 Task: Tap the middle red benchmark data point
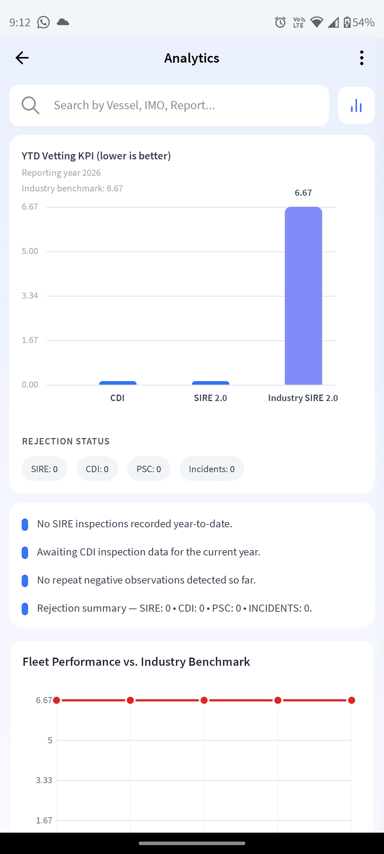(204, 700)
